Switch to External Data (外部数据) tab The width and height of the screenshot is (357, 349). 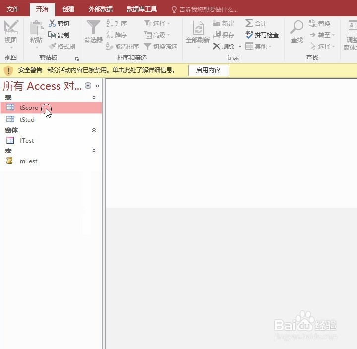[x=101, y=9]
